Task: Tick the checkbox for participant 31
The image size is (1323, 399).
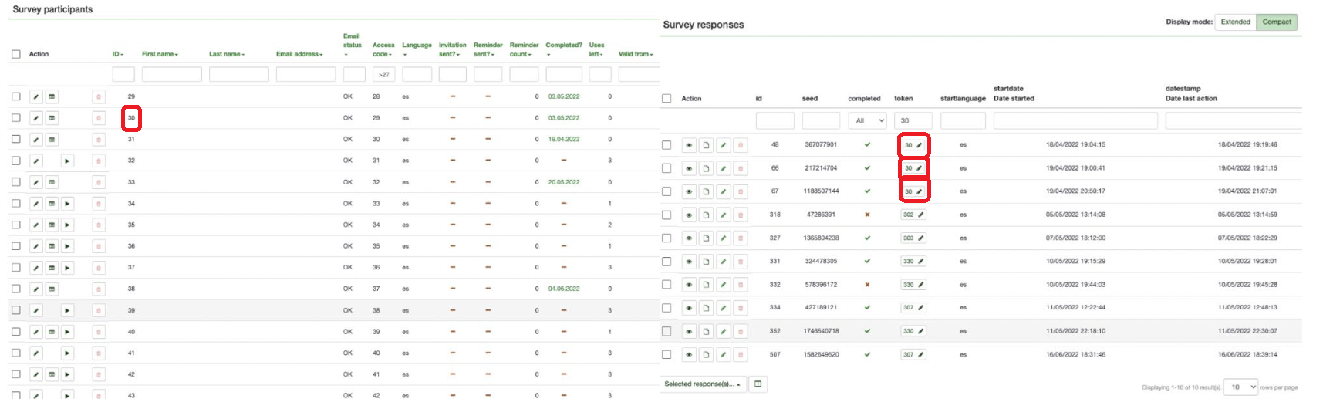Action: [x=16, y=139]
